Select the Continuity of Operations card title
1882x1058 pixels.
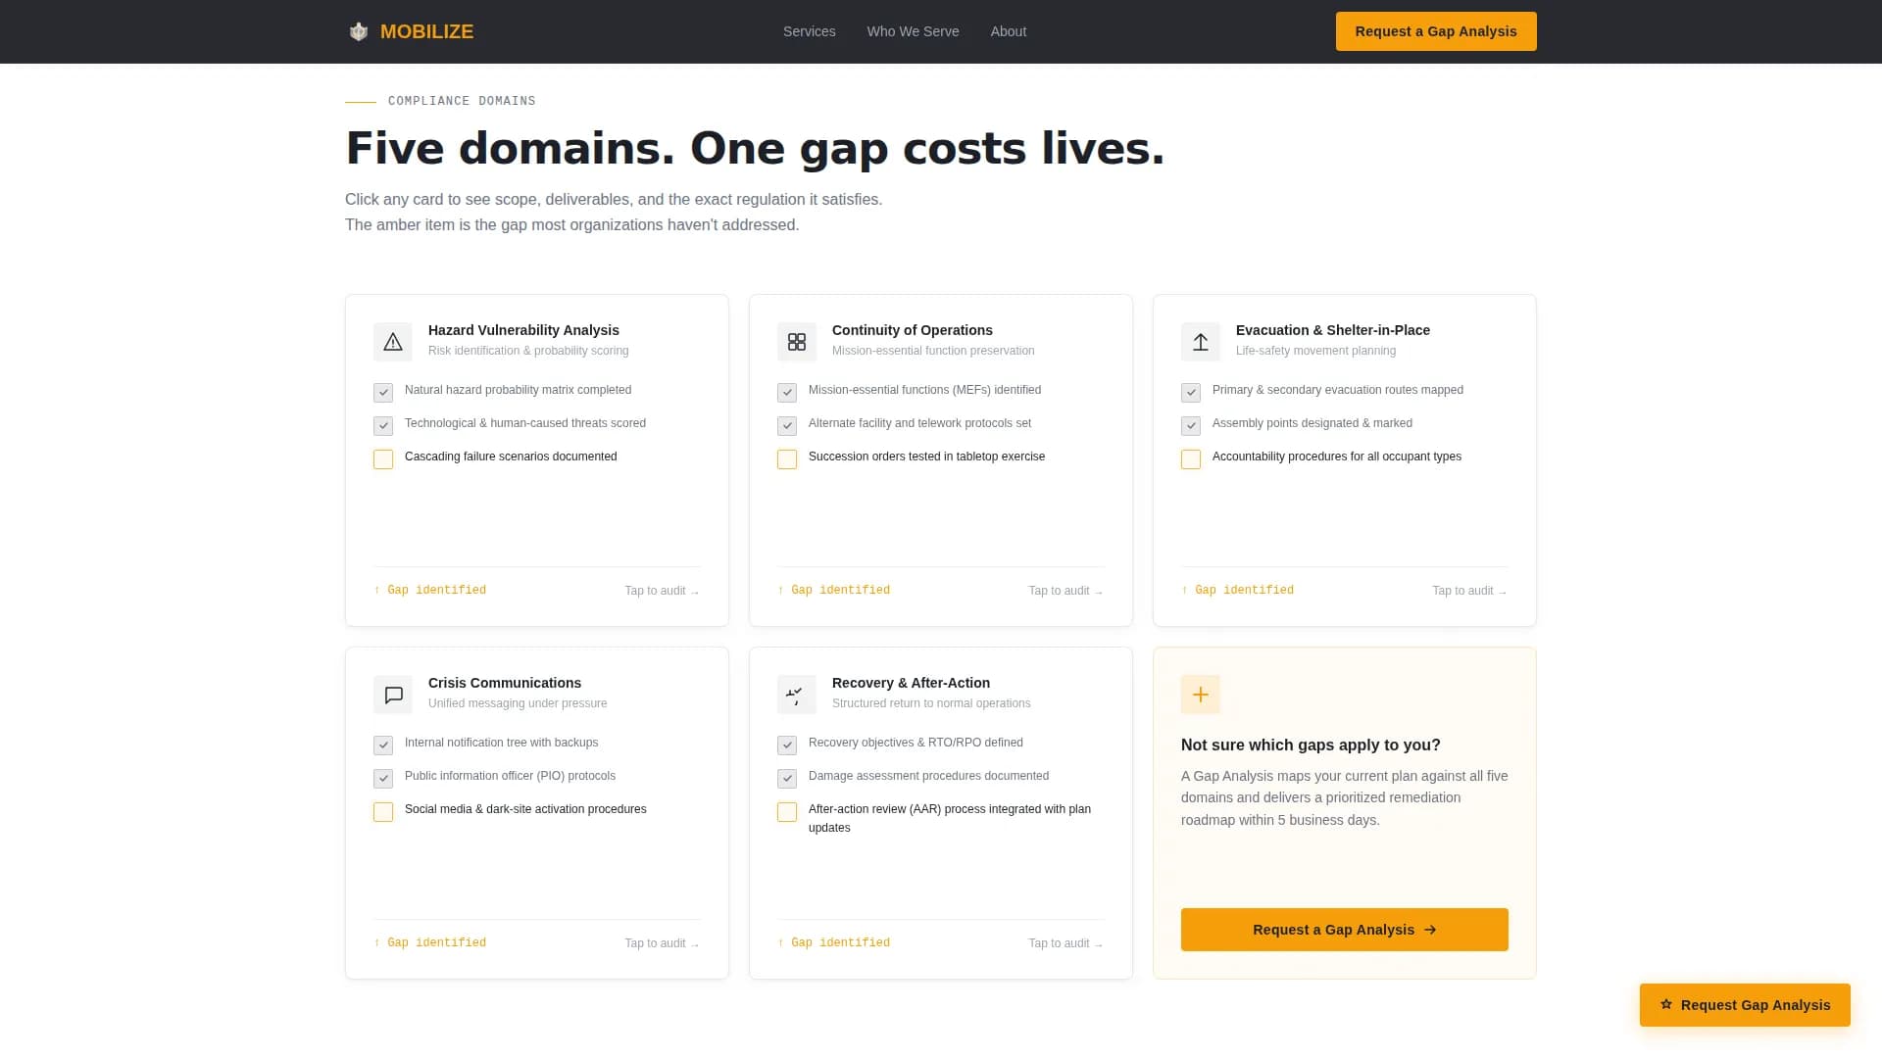[912, 330]
